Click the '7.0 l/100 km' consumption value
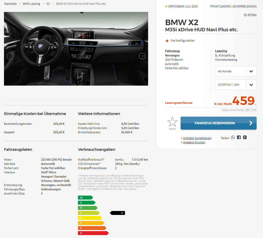 click(140, 160)
